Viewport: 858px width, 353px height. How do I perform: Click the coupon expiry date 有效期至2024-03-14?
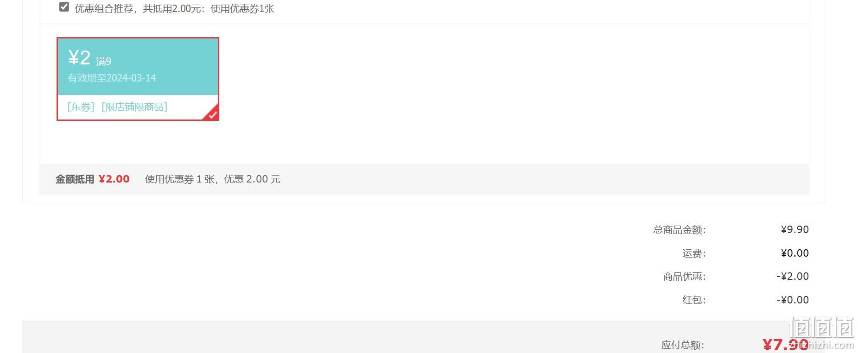tap(112, 78)
